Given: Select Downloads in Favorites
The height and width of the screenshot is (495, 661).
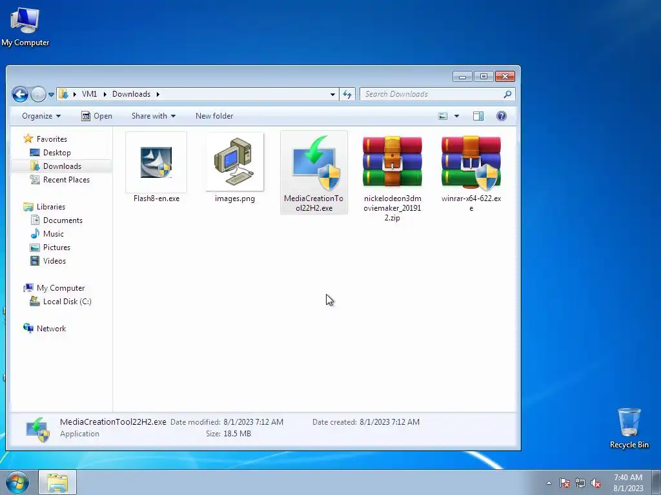Looking at the screenshot, I should 62,166.
